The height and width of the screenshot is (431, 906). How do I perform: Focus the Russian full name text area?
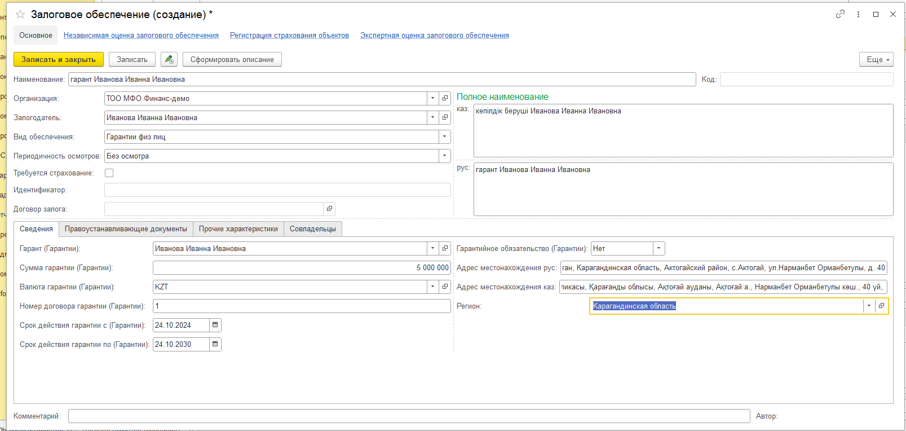click(x=683, y=189)
